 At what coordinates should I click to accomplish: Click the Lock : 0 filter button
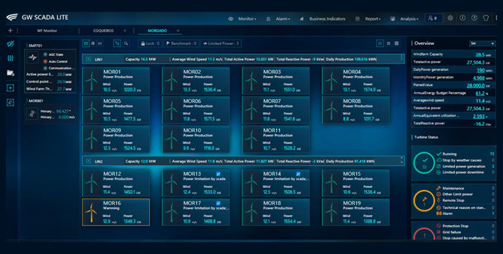[x=150, y=43]
